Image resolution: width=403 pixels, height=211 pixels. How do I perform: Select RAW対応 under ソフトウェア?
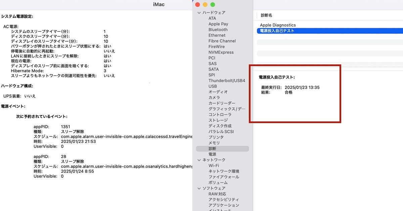point(217,194)
